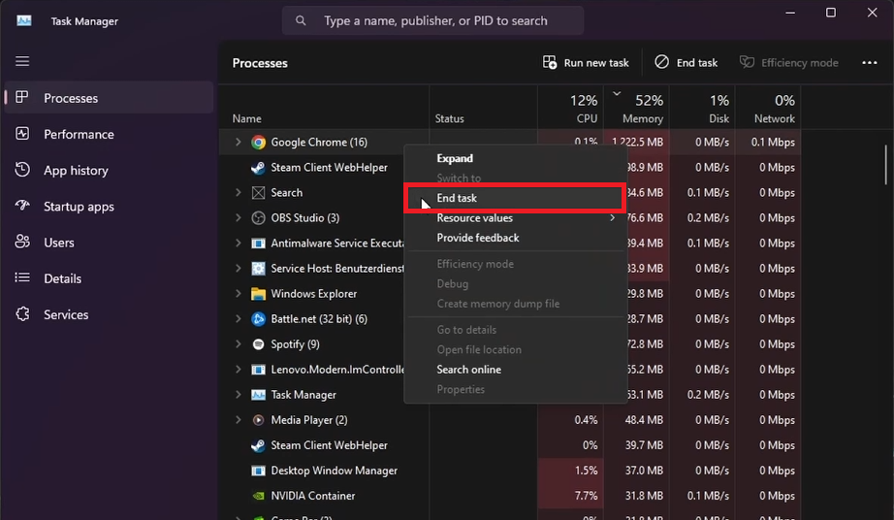Image resolution: width=894 pixels, height=520 pixels.
Task: Click the search input field
Action: click(432, 20)
